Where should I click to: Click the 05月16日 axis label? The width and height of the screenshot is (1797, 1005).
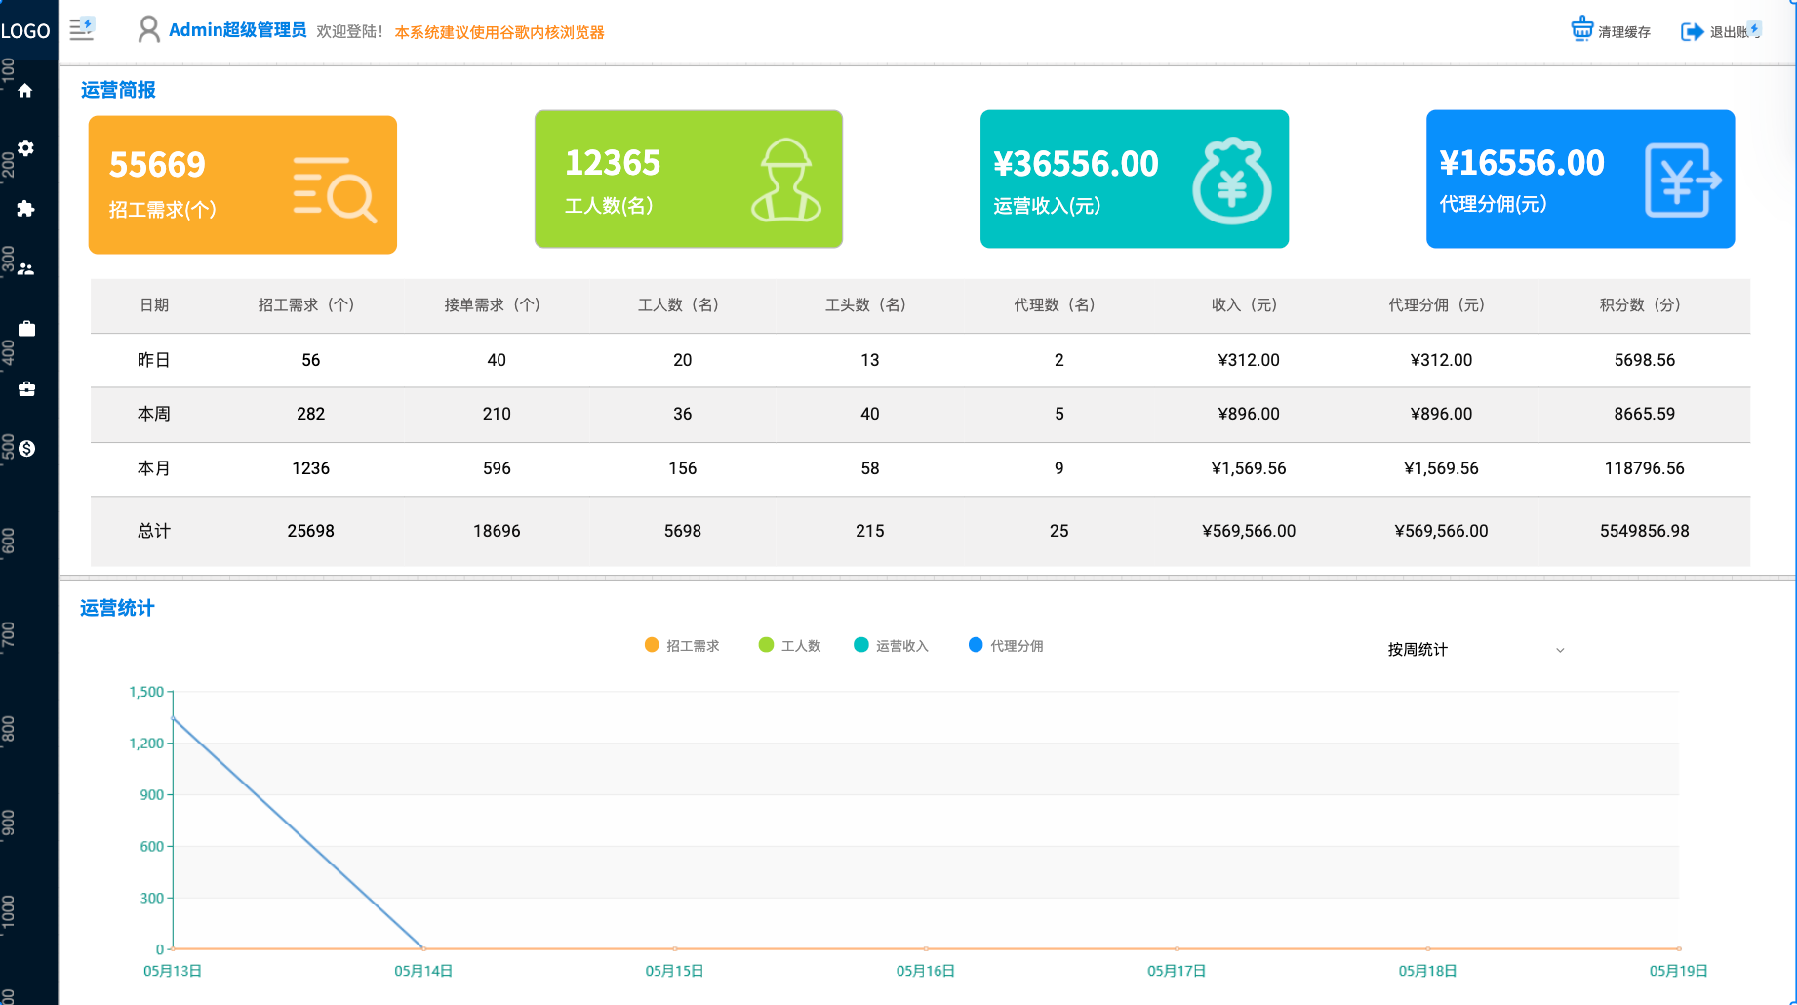point(925,971)
